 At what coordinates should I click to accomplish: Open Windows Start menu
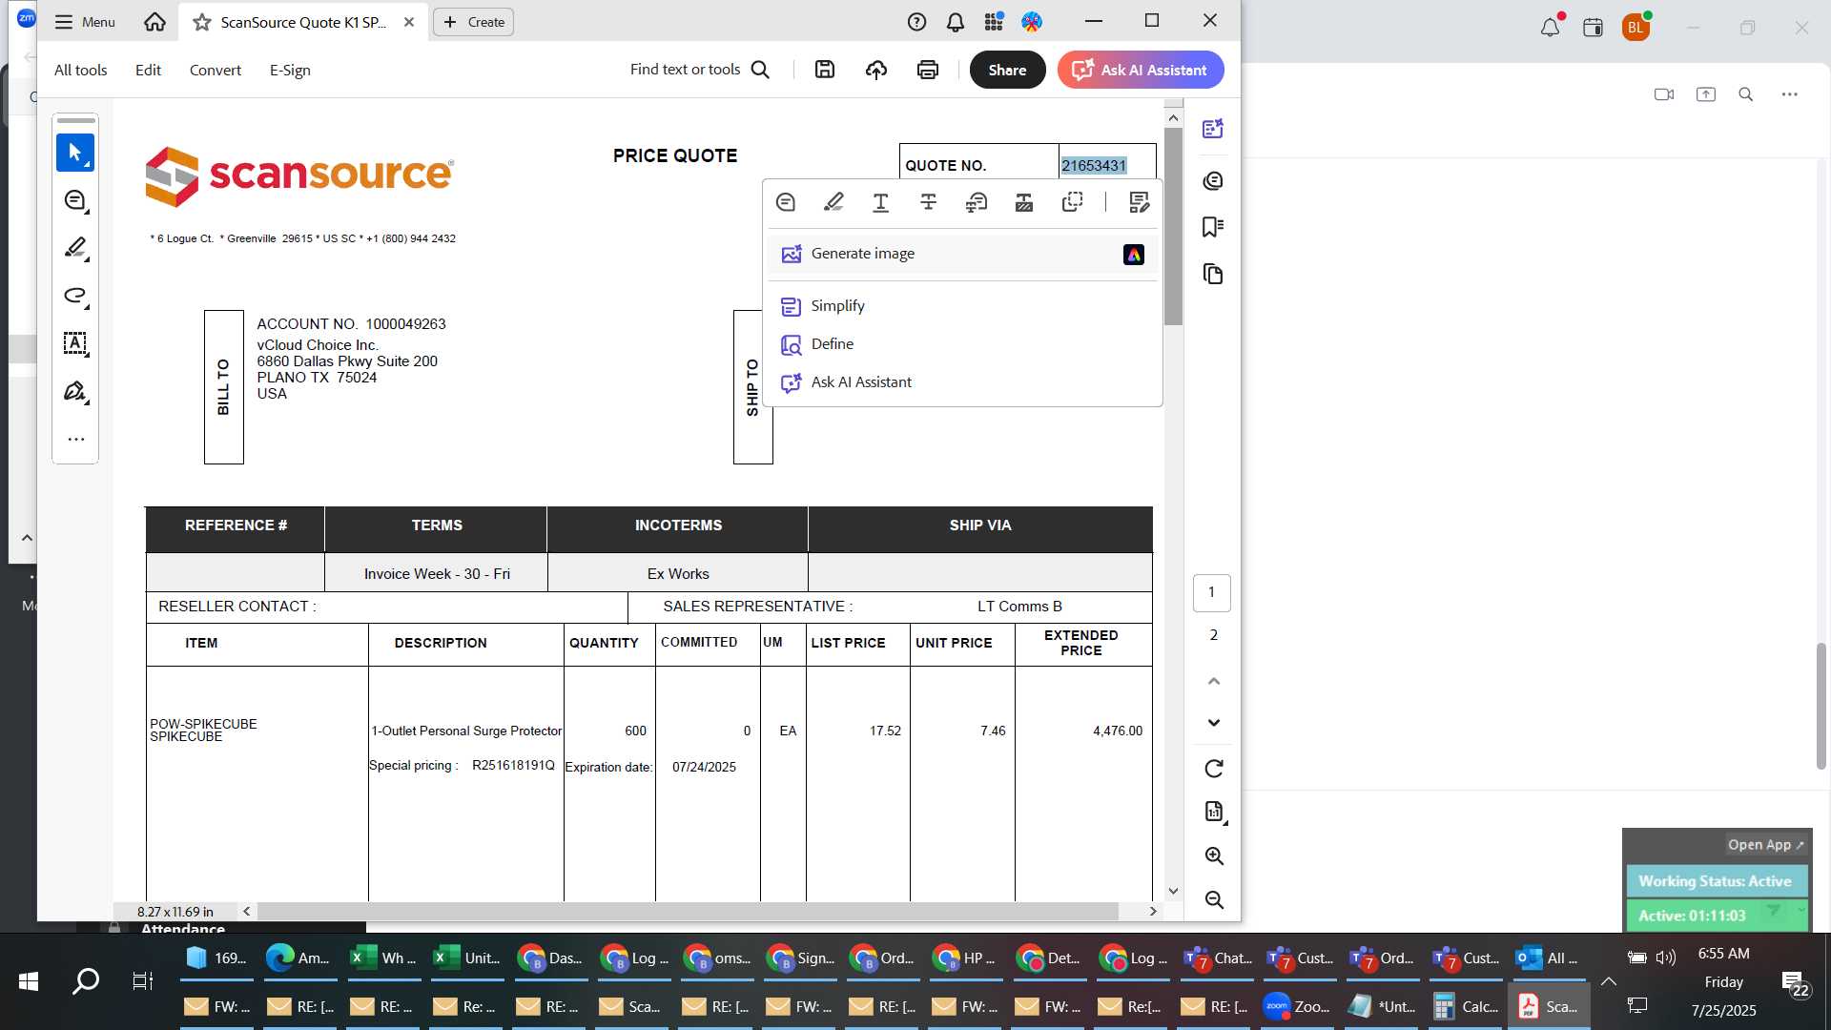(x=29, y=981)
